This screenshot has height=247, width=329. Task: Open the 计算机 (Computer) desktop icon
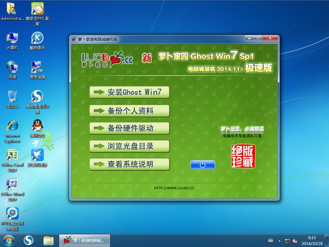point(12,41)
